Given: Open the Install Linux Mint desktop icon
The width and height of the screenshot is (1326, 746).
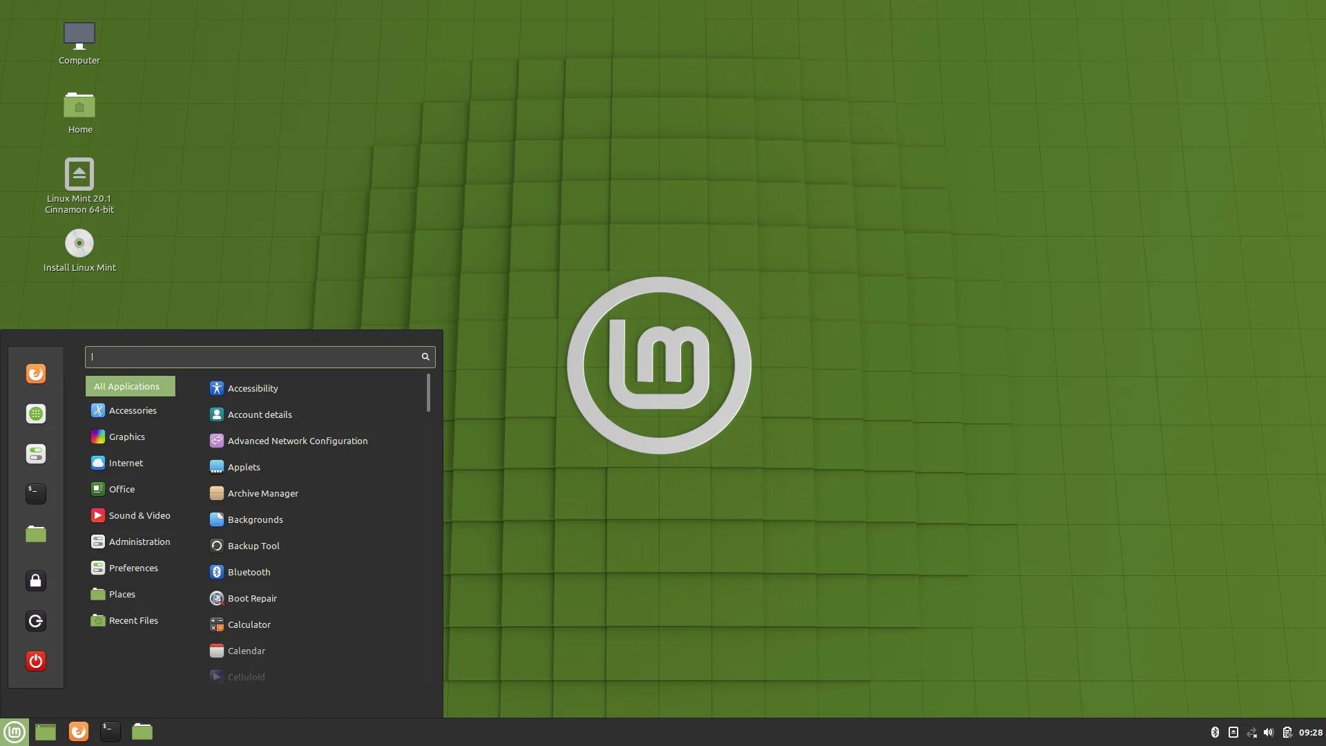Looking at the screenshot, I should pyautogui.click(x=79, y=244).
